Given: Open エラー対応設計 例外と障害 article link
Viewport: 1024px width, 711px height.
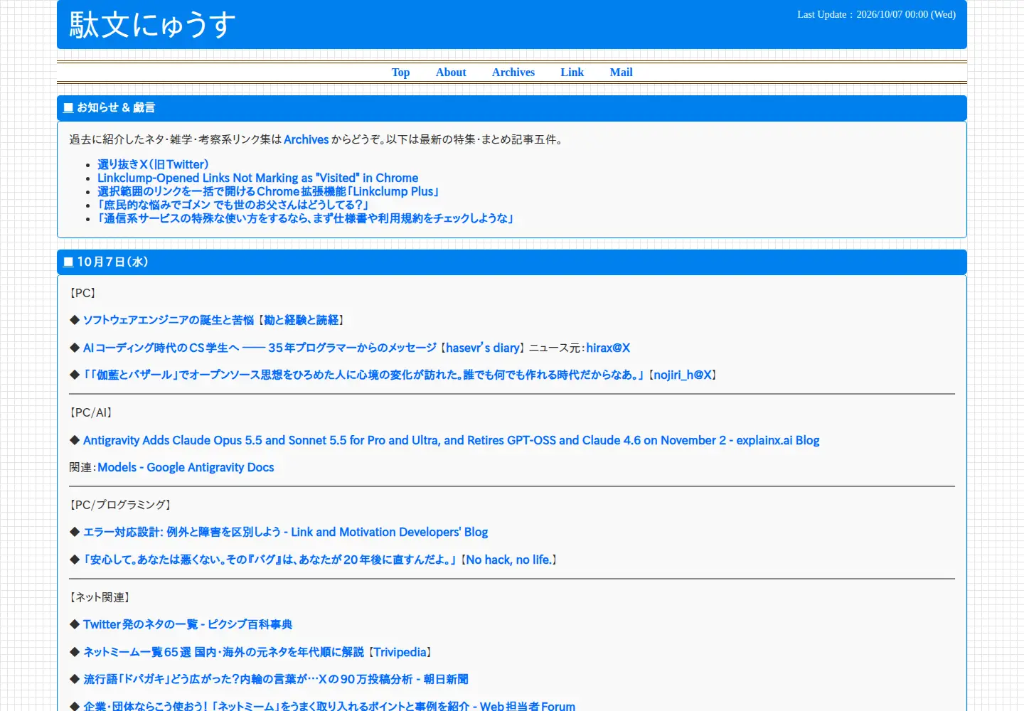Looking at the screenshot, I should pyautogui.click(x=285, y=532).
